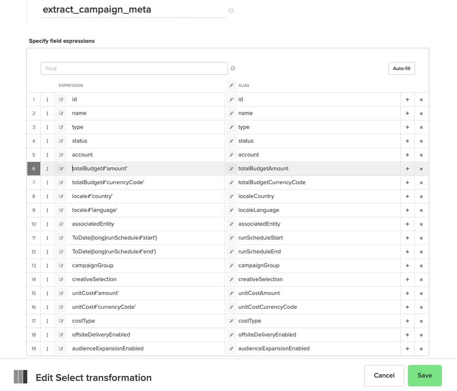Open the info tooltip next to extract_campaign_meta
The image size is (457, 391).
pos(231,10)
